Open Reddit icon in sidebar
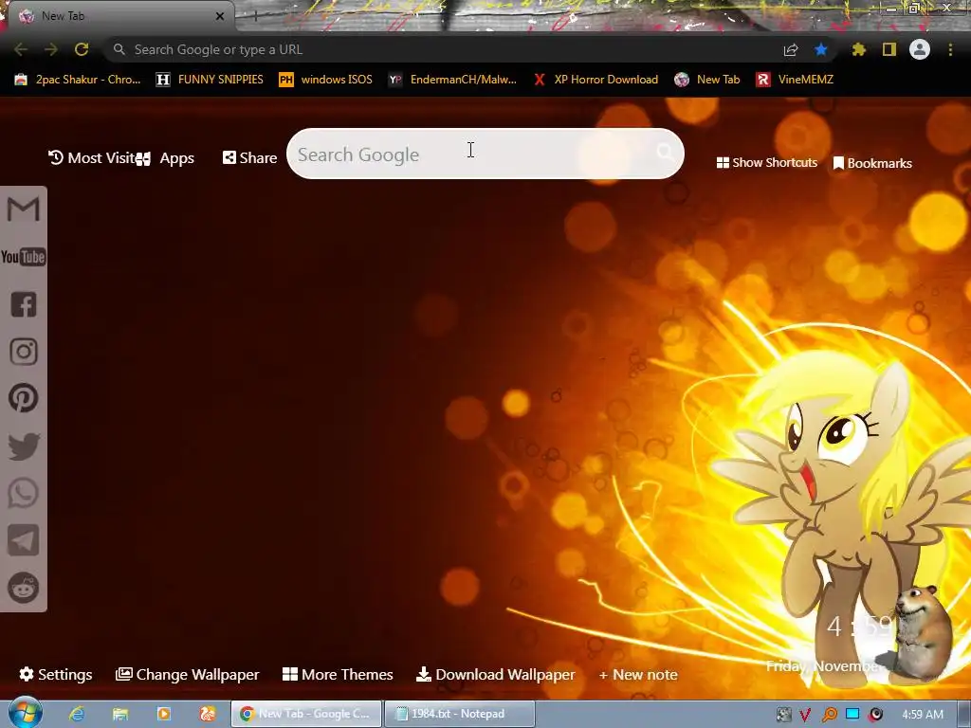Screen dimensions: 971x728 24,588
